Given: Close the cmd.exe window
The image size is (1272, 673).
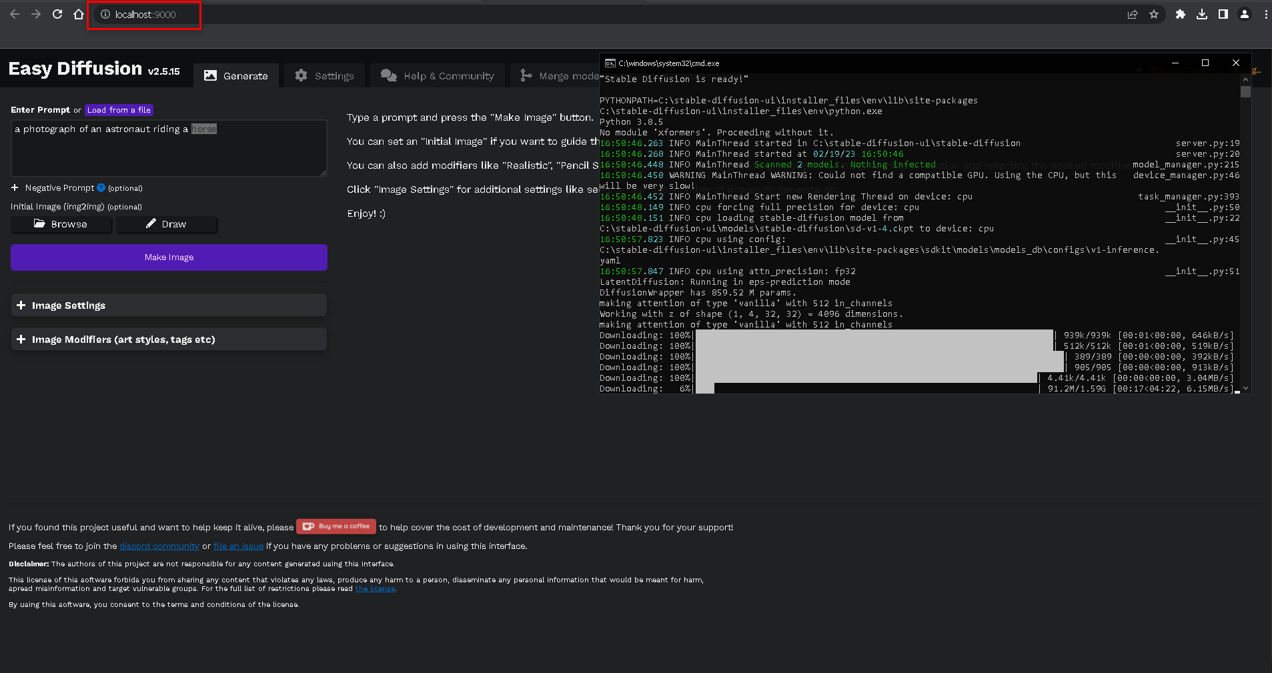Looking at the screenshot, I should click(1236, 63).
